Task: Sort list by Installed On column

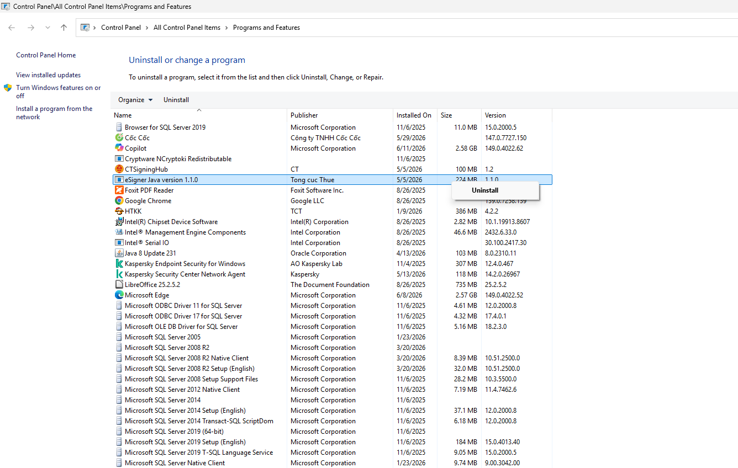Action: click(x=414, y=115)
